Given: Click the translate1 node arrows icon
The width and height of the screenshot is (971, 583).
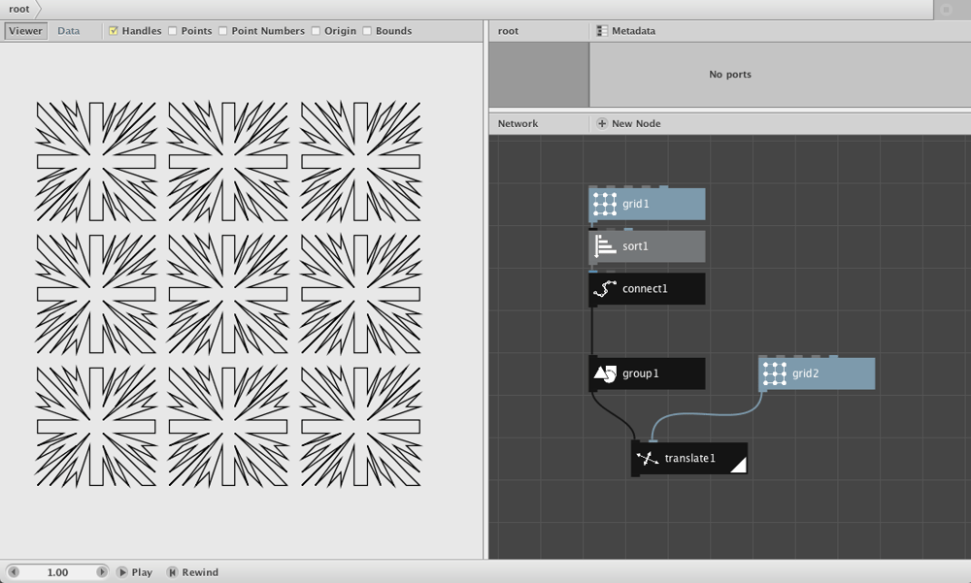Looking at the screenshot, I should click(x=647, y=459).
